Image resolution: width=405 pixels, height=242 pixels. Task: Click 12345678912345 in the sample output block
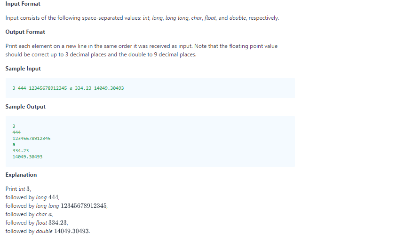(x=32, y=138)
